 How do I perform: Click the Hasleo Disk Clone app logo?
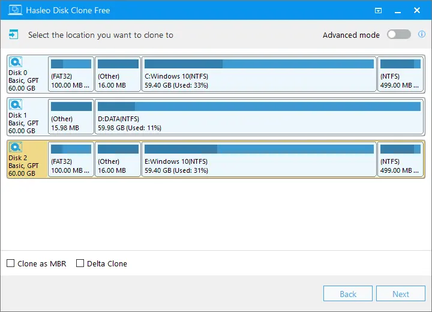coord(15,10)
